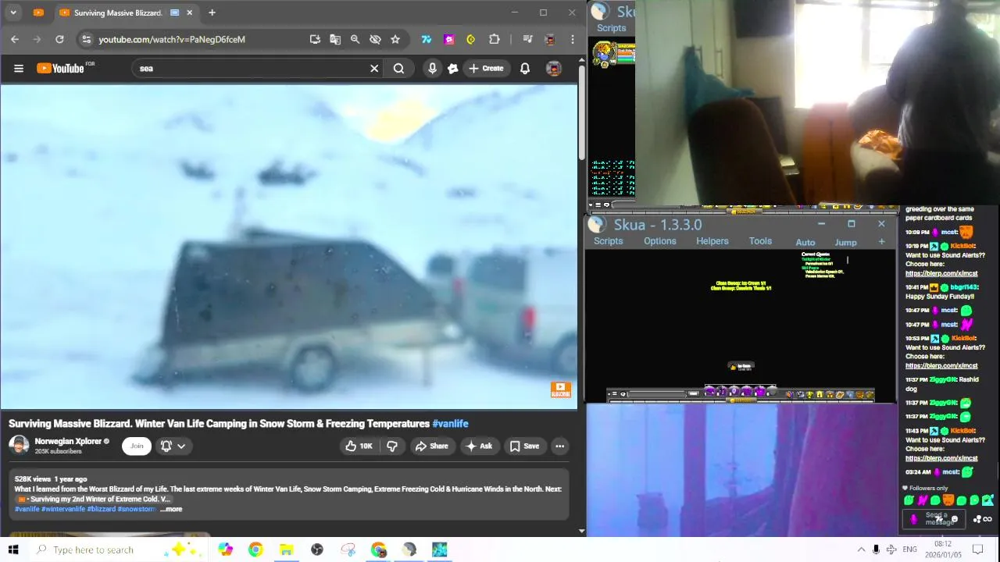This screenshot has width=1000, height=562.
Task: Open the emoji picker in chat input
Action: point(955,519)
